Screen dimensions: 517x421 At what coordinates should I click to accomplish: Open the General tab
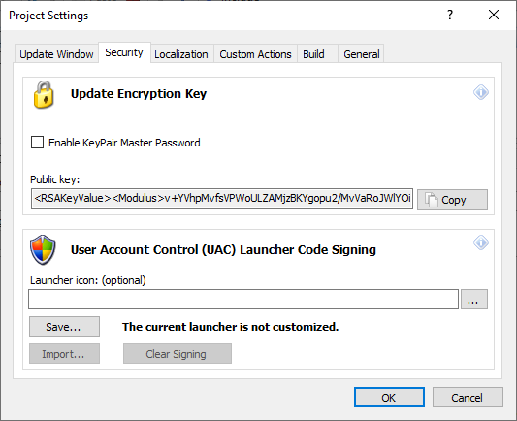coord(362,54)
